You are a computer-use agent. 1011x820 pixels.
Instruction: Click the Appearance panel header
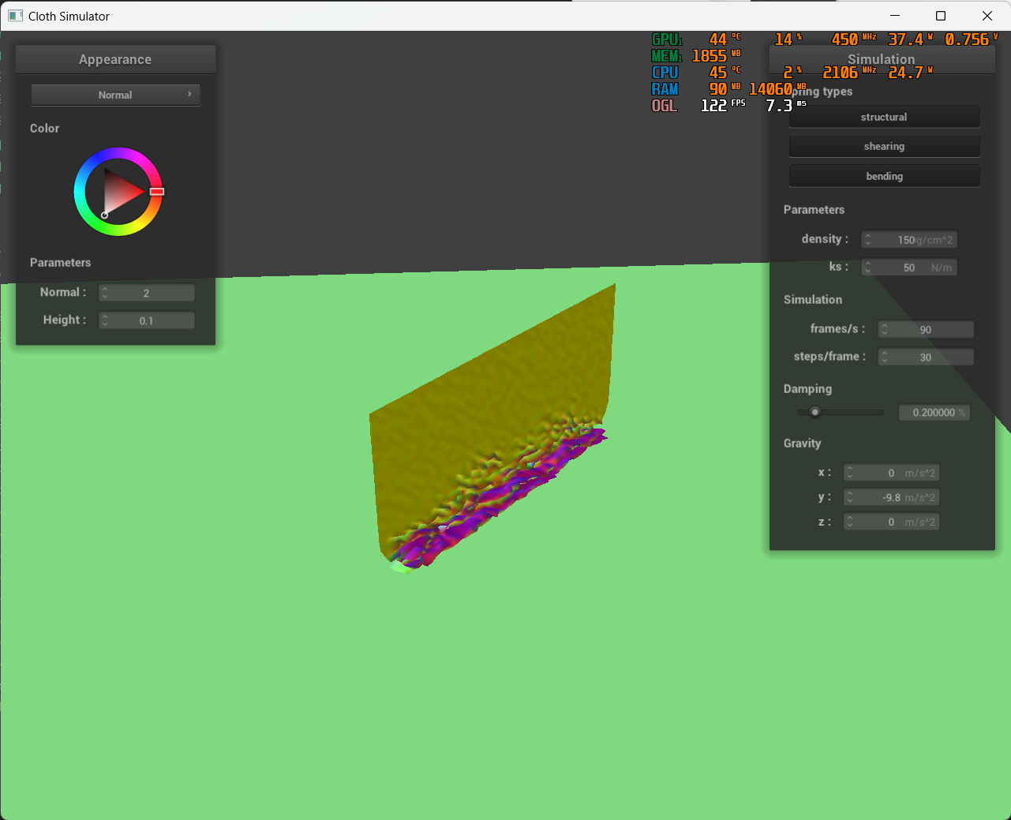coord(115,59)
